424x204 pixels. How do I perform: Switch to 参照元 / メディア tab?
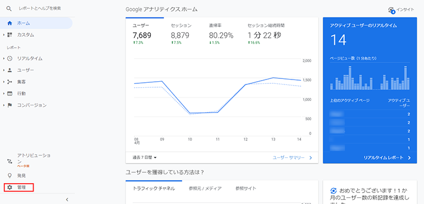(205, 189)
